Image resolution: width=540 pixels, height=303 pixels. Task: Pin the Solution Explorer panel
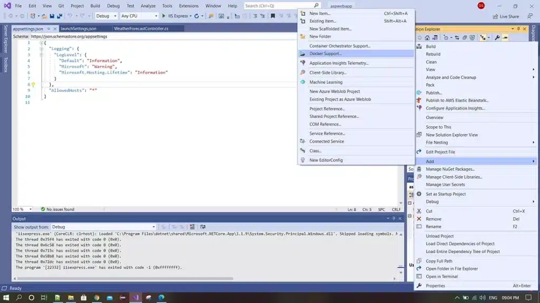(518, 29)
